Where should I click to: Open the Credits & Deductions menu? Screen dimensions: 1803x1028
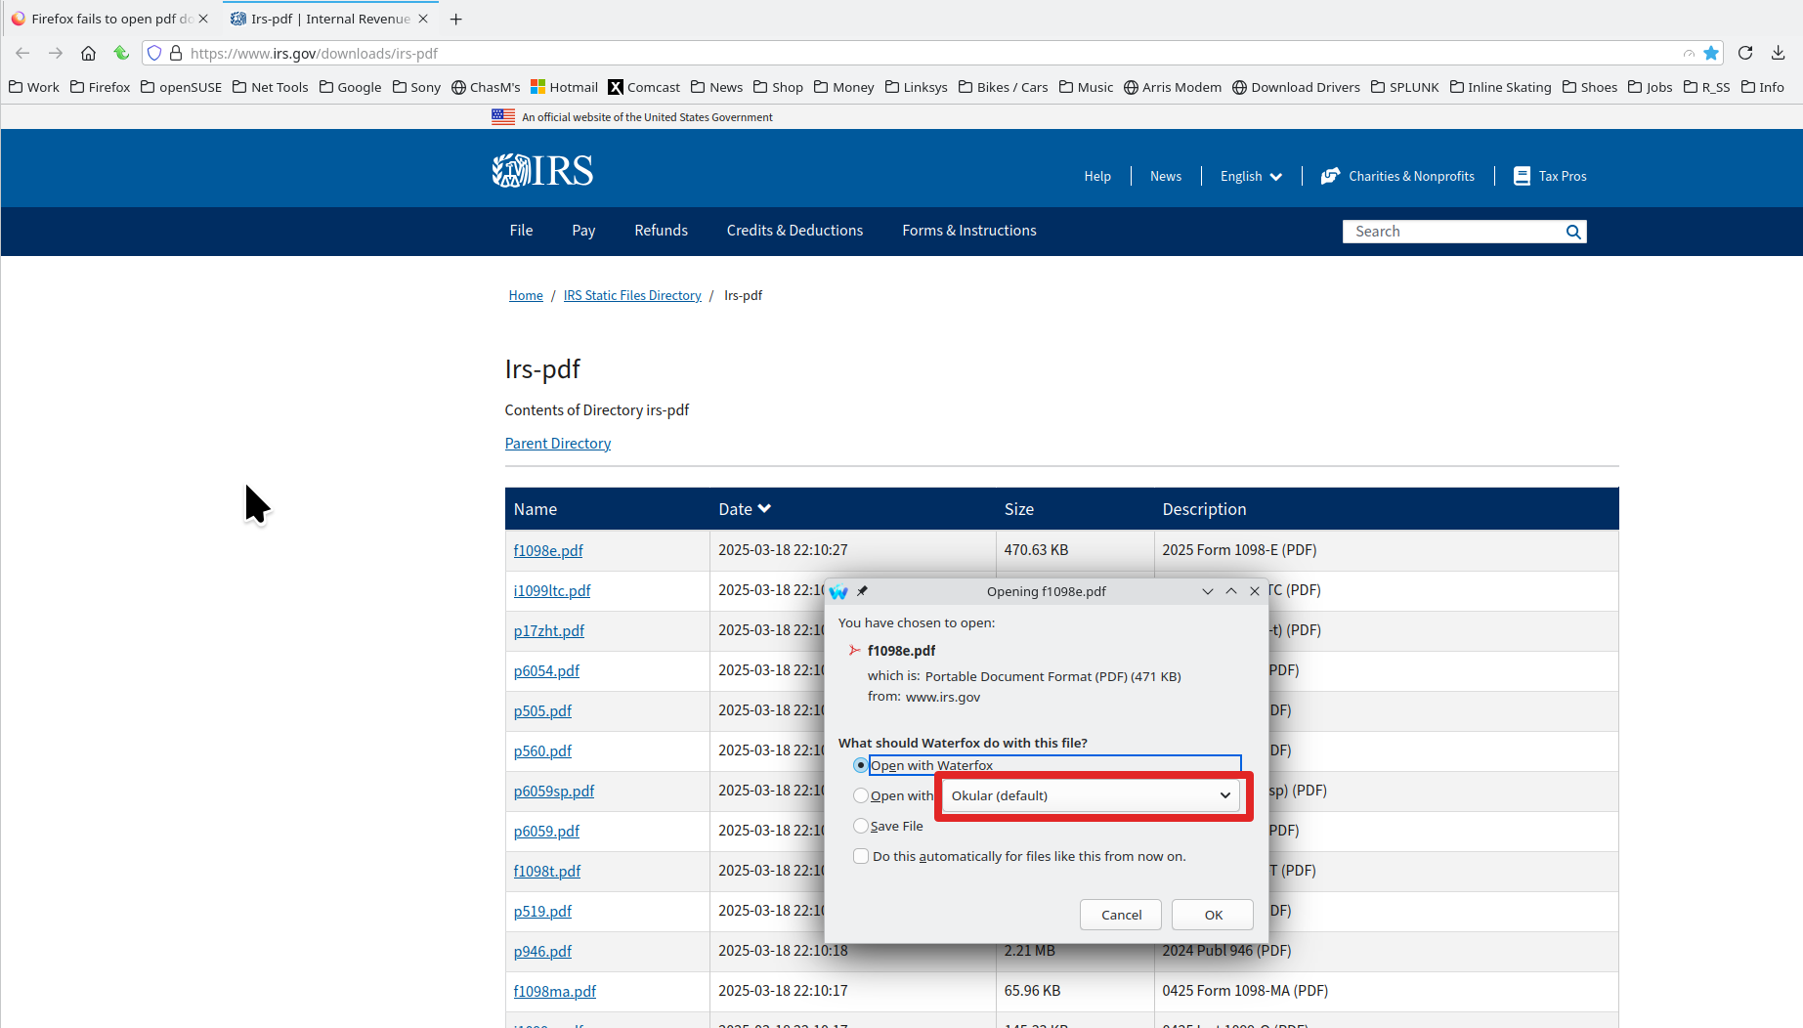[794, 231]
